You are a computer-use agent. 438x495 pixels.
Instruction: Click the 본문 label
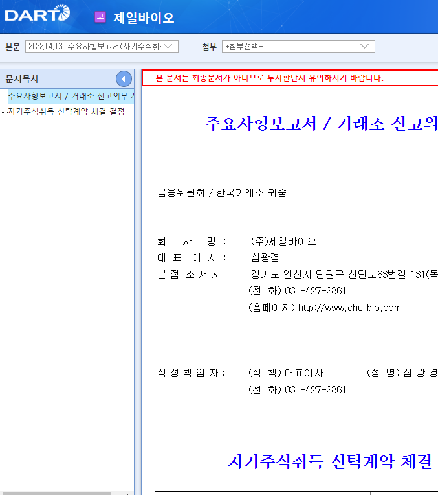click(x=12, y=47)
